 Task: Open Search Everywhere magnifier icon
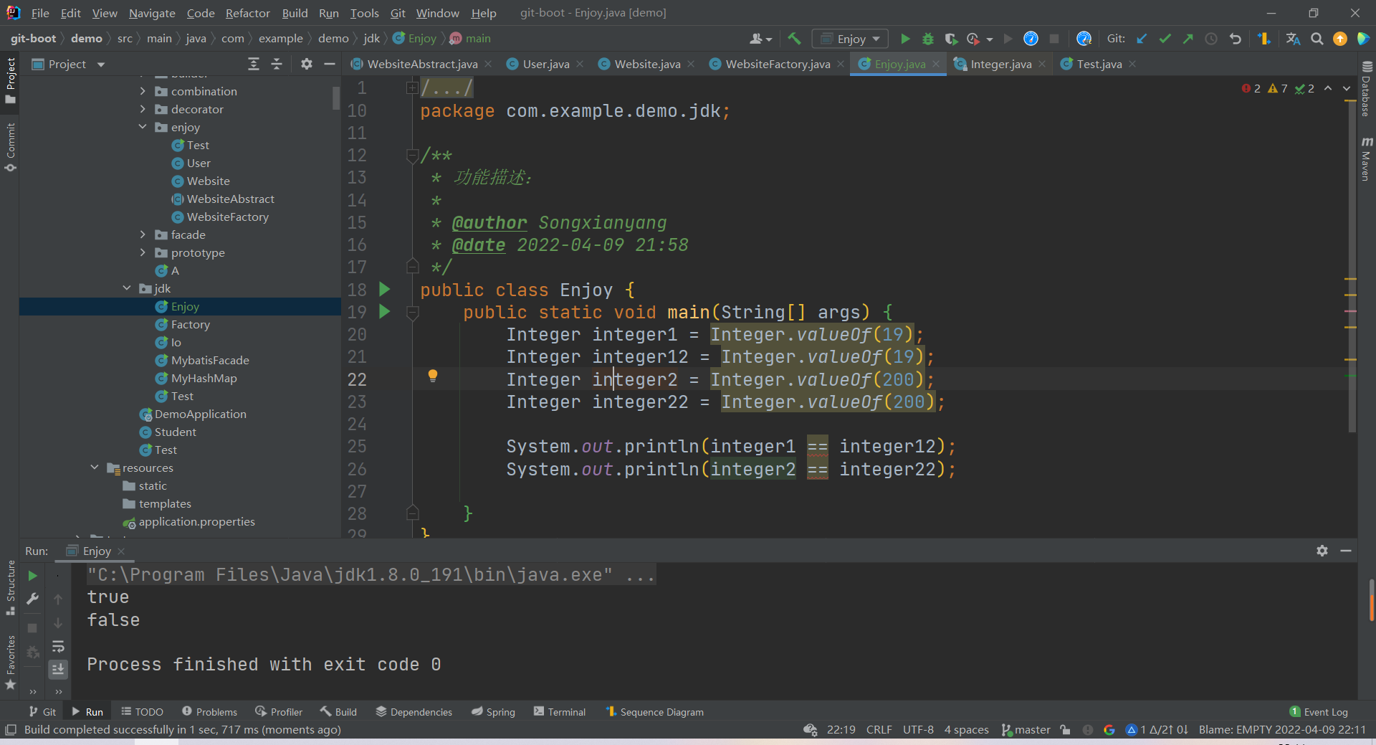1317,39
